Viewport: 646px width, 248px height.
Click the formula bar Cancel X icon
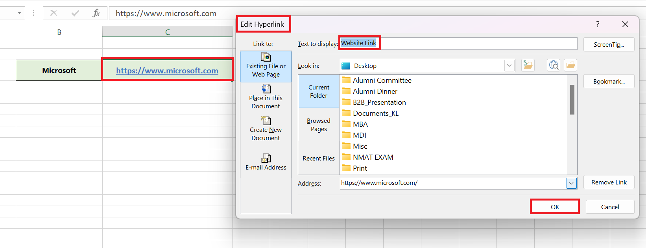point(54,13)
